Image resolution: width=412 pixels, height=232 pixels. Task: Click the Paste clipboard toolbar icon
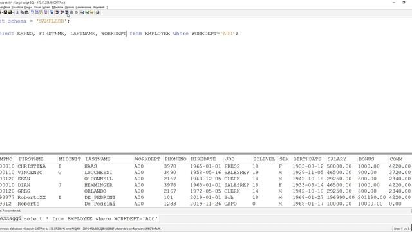[x=26, y=12]
